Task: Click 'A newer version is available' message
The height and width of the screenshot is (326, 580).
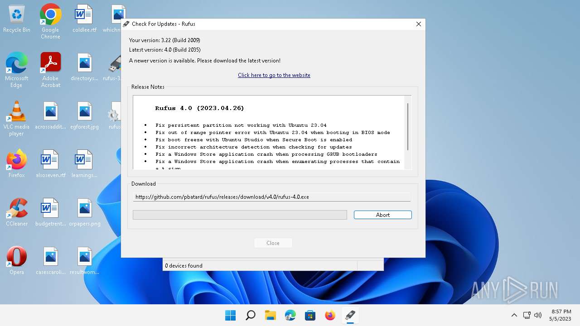Action: point(205,61)
